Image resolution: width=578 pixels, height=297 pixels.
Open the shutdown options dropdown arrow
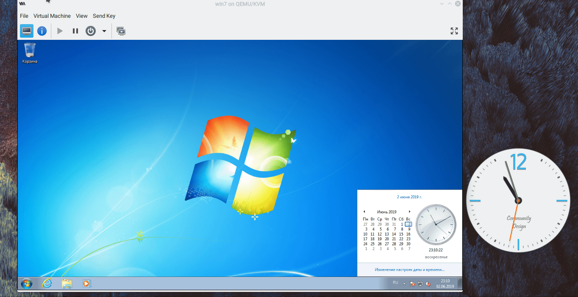[x=104, y=31]
